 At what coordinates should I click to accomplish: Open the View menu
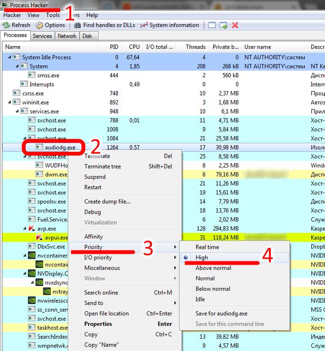(33, 15)
